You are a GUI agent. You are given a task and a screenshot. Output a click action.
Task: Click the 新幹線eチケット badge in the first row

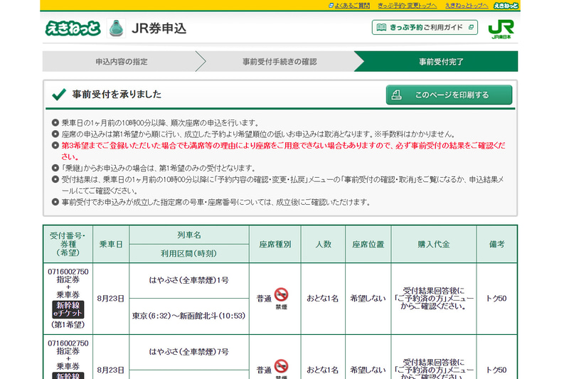click(68, 309)
